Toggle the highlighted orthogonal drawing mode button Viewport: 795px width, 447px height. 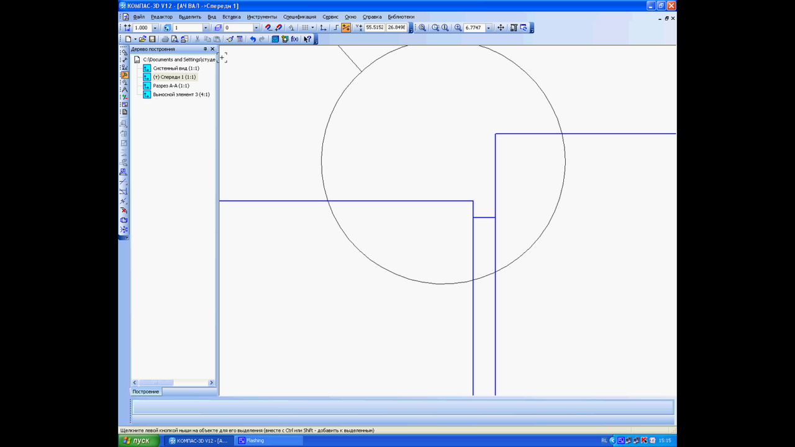point(346,28)
